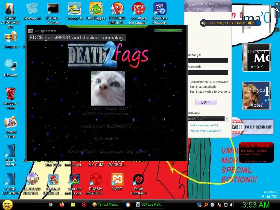Click the volume speaker tray icon
This screenshot has width=280, height=210.
[232, 205]
